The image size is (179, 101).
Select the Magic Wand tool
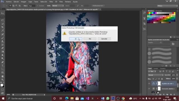(3, 24)
